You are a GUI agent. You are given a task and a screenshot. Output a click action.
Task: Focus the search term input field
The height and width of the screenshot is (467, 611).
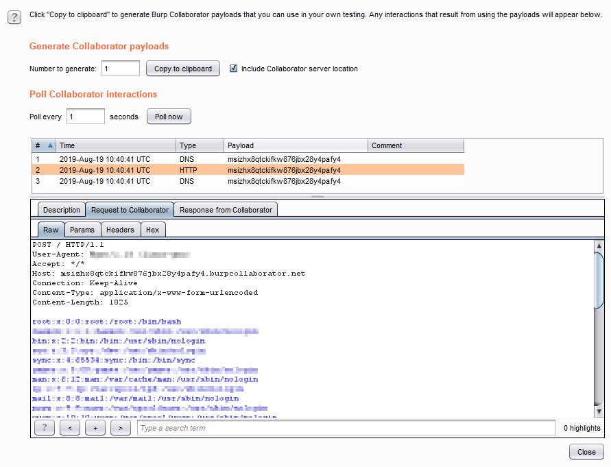(346, 428)
